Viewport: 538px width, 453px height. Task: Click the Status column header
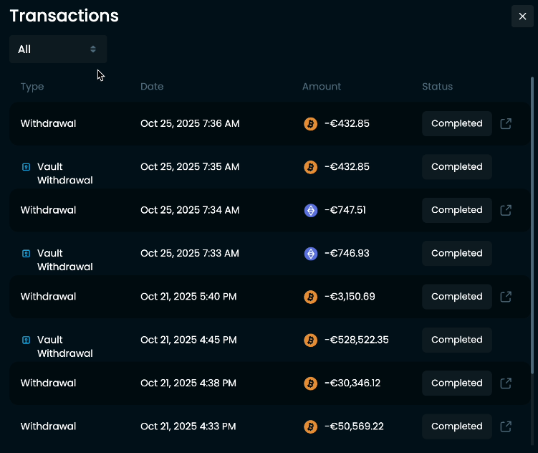coord(437,86)
